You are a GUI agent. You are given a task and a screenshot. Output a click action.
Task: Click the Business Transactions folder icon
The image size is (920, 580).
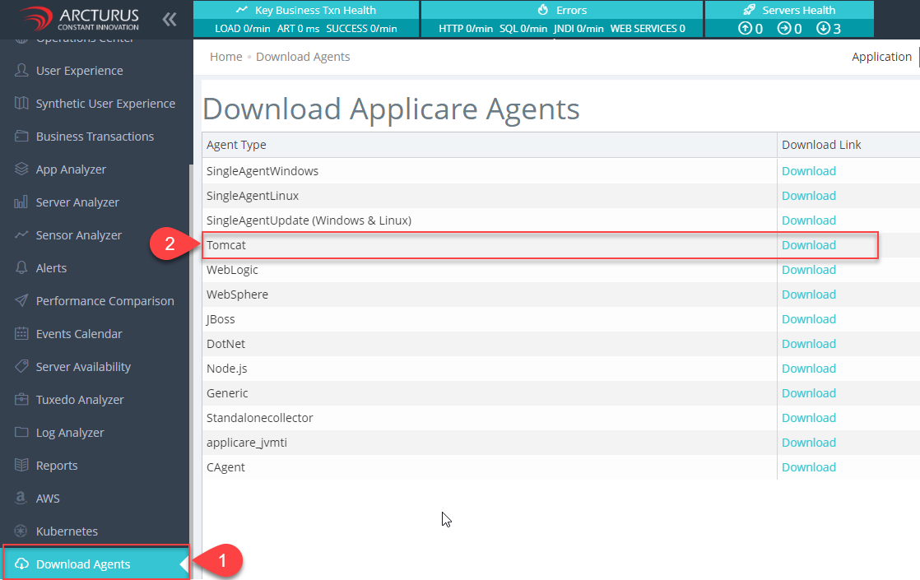pyautogui.click(x=21, y=136)
